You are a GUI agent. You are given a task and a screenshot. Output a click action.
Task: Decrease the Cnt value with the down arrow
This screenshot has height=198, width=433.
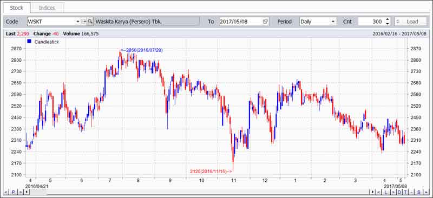[x=388, y=24]
